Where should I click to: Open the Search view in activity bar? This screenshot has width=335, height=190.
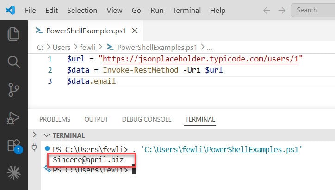point(14,61)
